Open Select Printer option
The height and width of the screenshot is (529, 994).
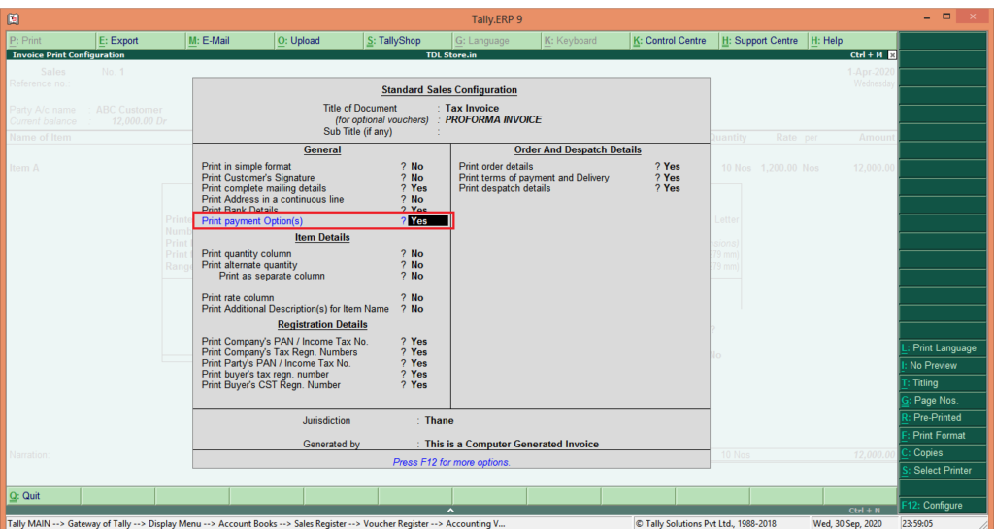(944, 471)
